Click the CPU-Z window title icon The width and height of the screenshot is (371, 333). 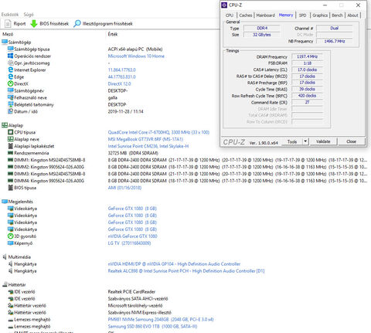click(x=224, y=5)
